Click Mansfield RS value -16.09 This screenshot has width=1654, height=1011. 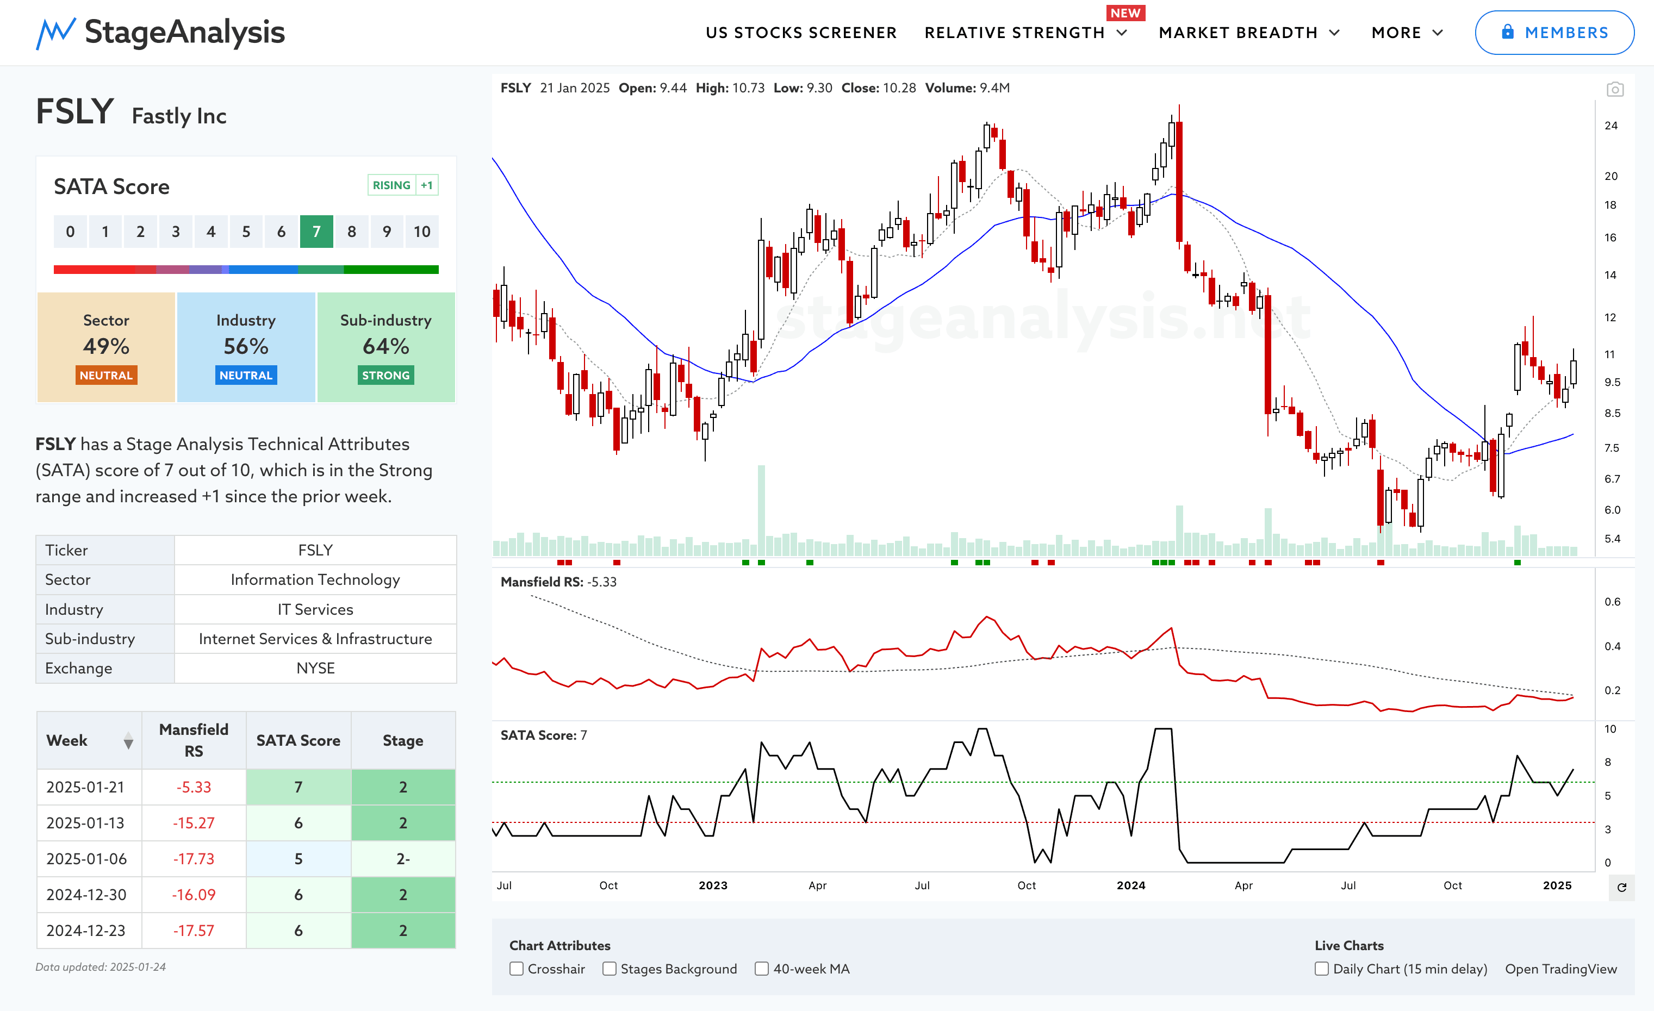(x=194, y=895)
